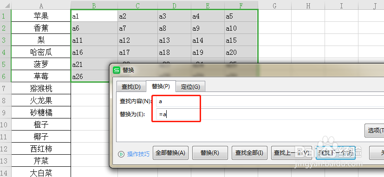Viewport: 384px width, 177px height.
Task: Select column G header
Action: [274, 6]
